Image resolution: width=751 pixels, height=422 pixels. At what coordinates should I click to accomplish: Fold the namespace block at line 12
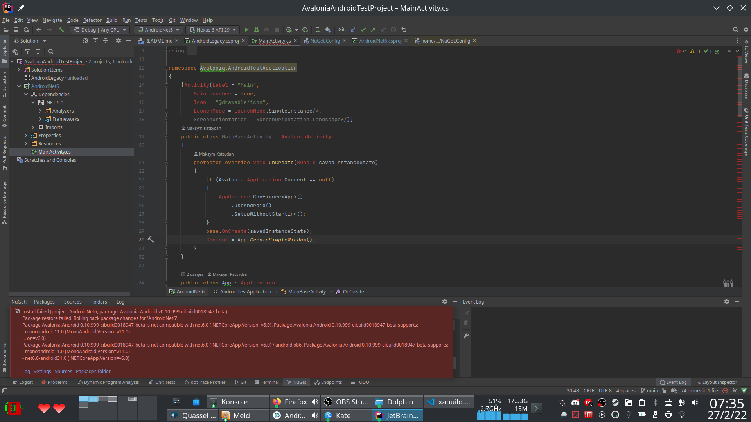pos(166,68)
